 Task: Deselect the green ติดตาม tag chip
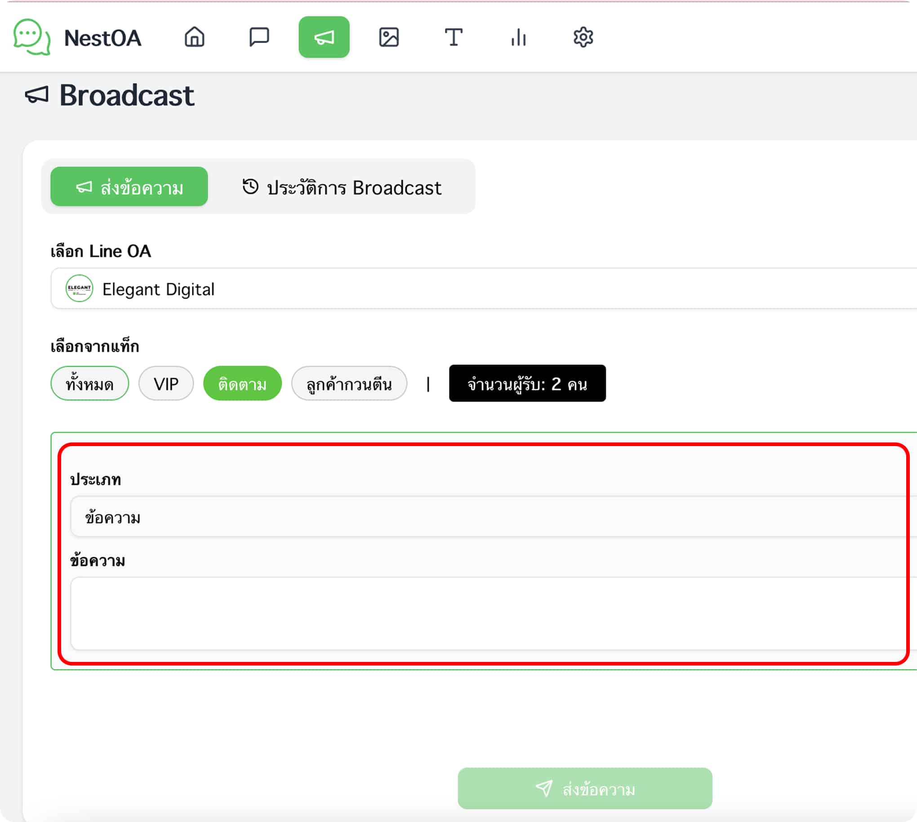(242, 384)
